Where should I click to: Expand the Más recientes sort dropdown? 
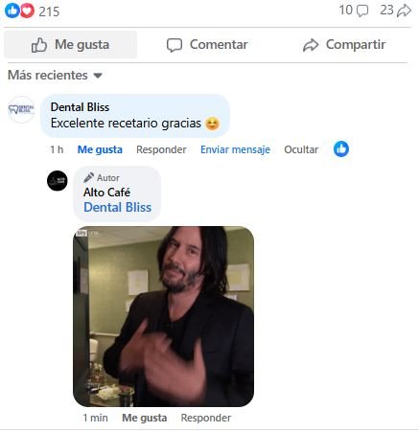55,76
